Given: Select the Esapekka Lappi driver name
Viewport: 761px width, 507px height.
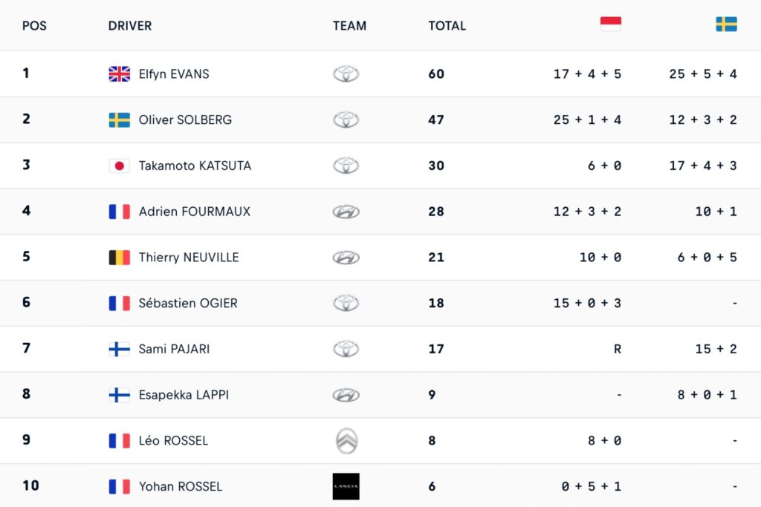Looking at the screenshot, I should [x=184, y=395].
